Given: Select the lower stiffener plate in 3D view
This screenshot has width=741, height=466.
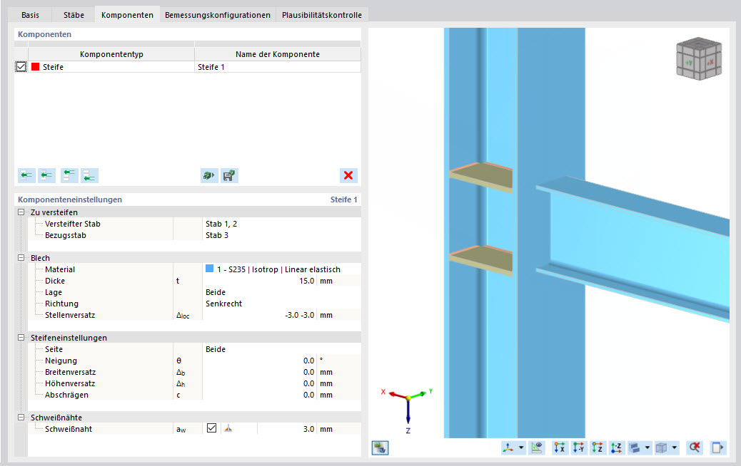Looking at the screenshot, I should (482, 259).
